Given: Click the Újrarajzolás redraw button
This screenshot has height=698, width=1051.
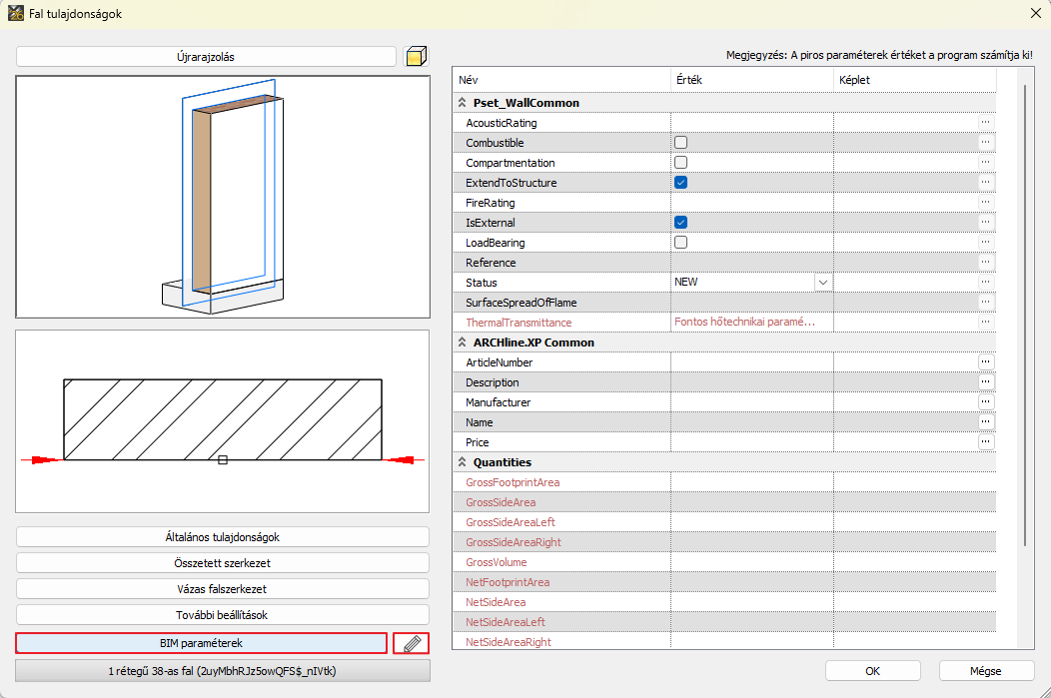Looking at the screenshot, I should click(x=206, y=57).
